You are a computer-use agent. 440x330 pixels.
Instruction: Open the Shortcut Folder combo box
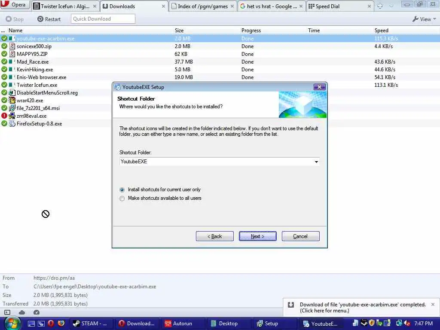(x=316, y=162)
